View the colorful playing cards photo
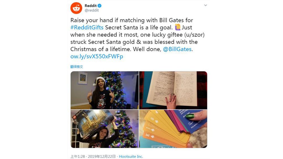The width and height of the screenshot is (283, 159). click(x=173, y=129)
